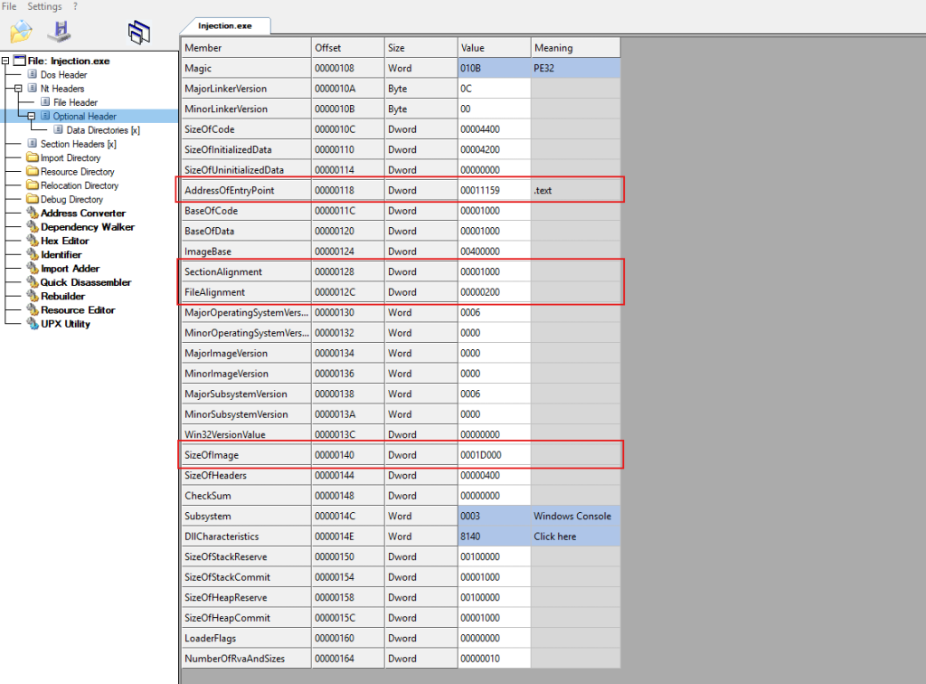
Task: Collapse the Nt Headers tree node
Action: 18,89
